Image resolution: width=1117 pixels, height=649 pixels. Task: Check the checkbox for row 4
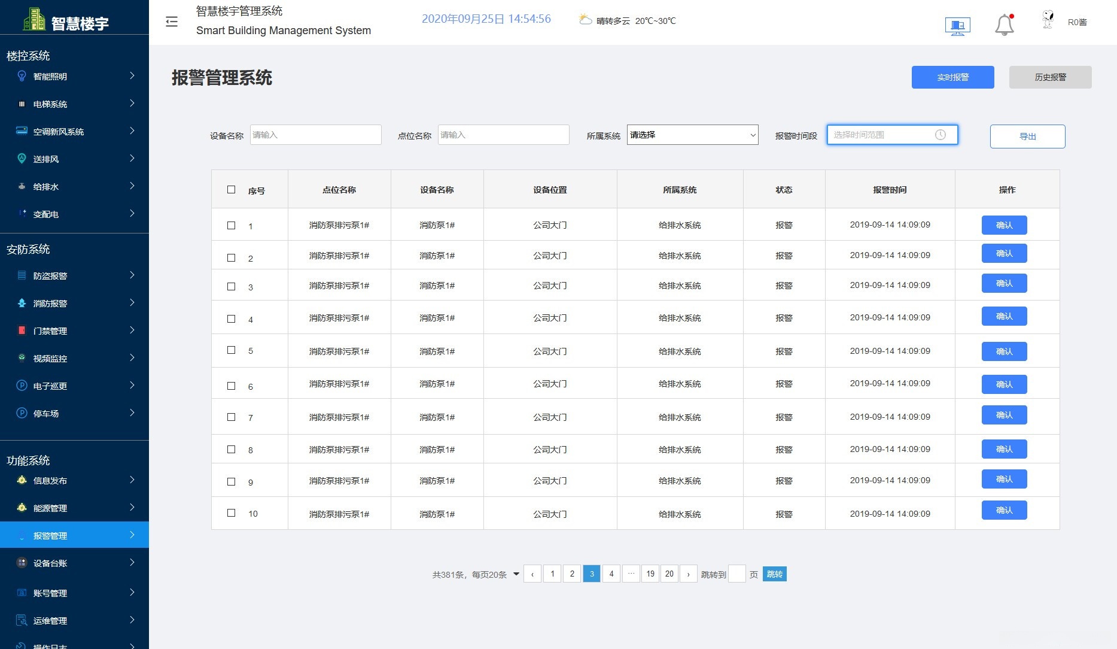(232, 319)
